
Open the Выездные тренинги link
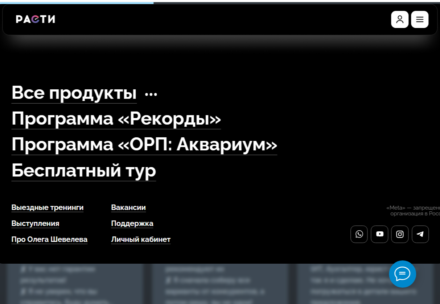pyautogui.click(x=47, y=207)
